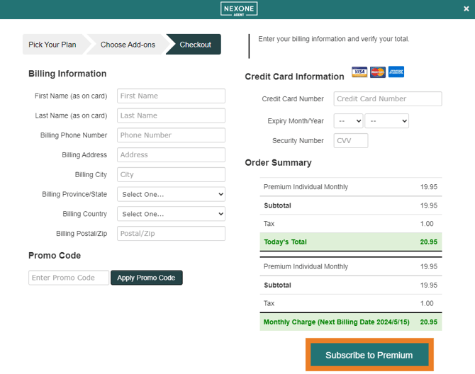Select the Credit Card Number field
The height and width of the screenshot is (374, 475).
[387, 99]
